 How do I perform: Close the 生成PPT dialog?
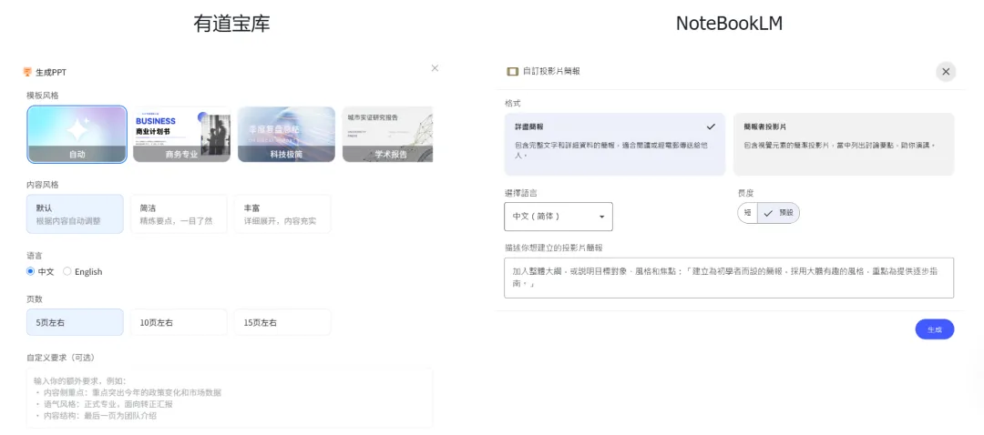(435, 68)
